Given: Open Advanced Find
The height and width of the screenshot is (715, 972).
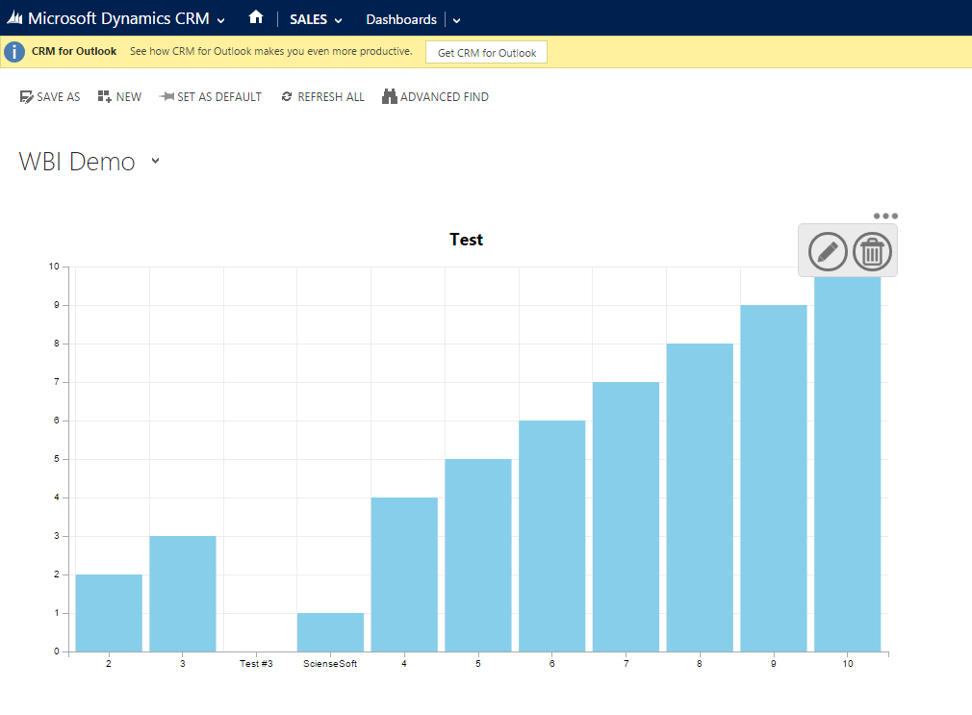Looking at the screenshot, I should (435, 97).
